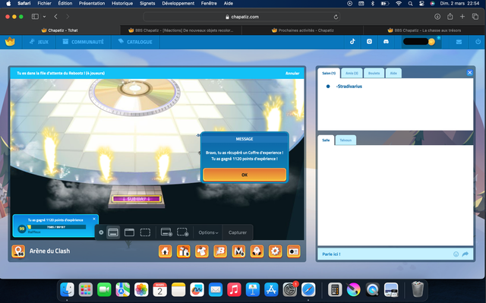
Task: Open the Historique menu in menu bar
Action: point(122,3)
